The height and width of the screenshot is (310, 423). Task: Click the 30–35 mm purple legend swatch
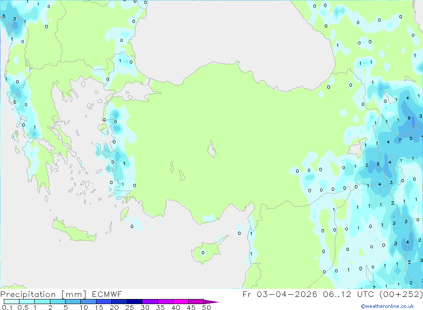[x=150, y=302]
